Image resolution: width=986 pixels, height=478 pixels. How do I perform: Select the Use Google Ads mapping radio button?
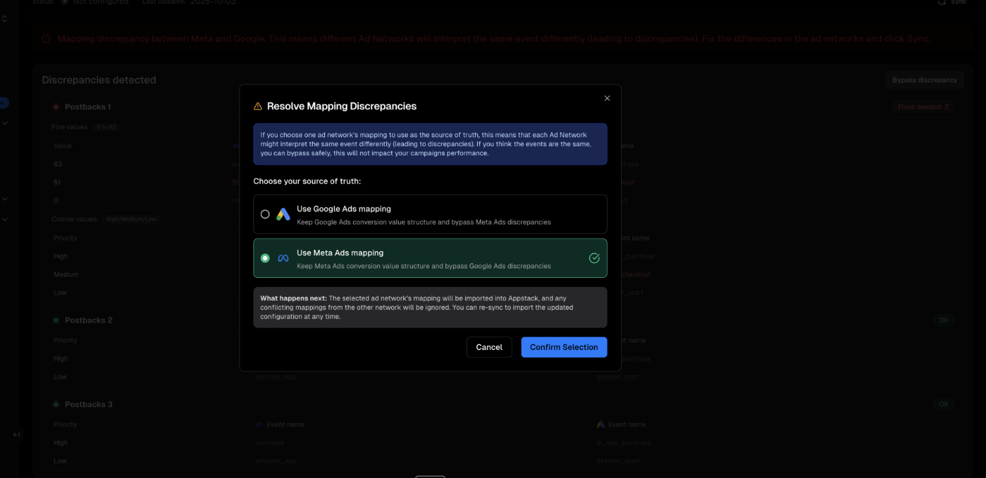(x=265, y=214)
